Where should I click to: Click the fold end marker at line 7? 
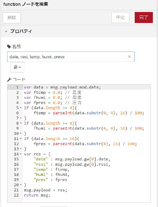click(21, 118)
